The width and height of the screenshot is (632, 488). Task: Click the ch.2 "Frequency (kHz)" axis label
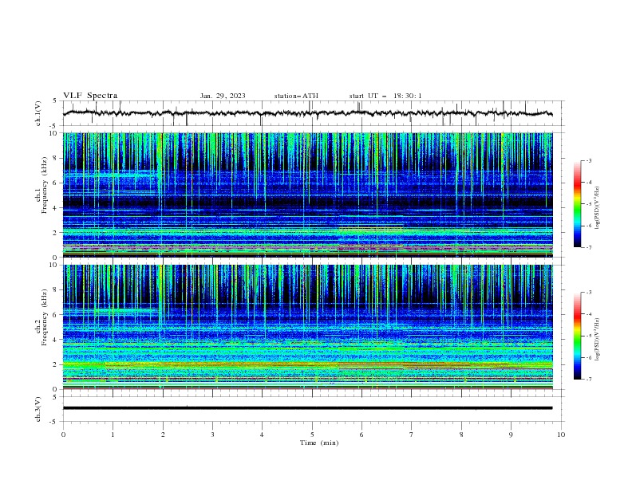[x=44, y=317]
